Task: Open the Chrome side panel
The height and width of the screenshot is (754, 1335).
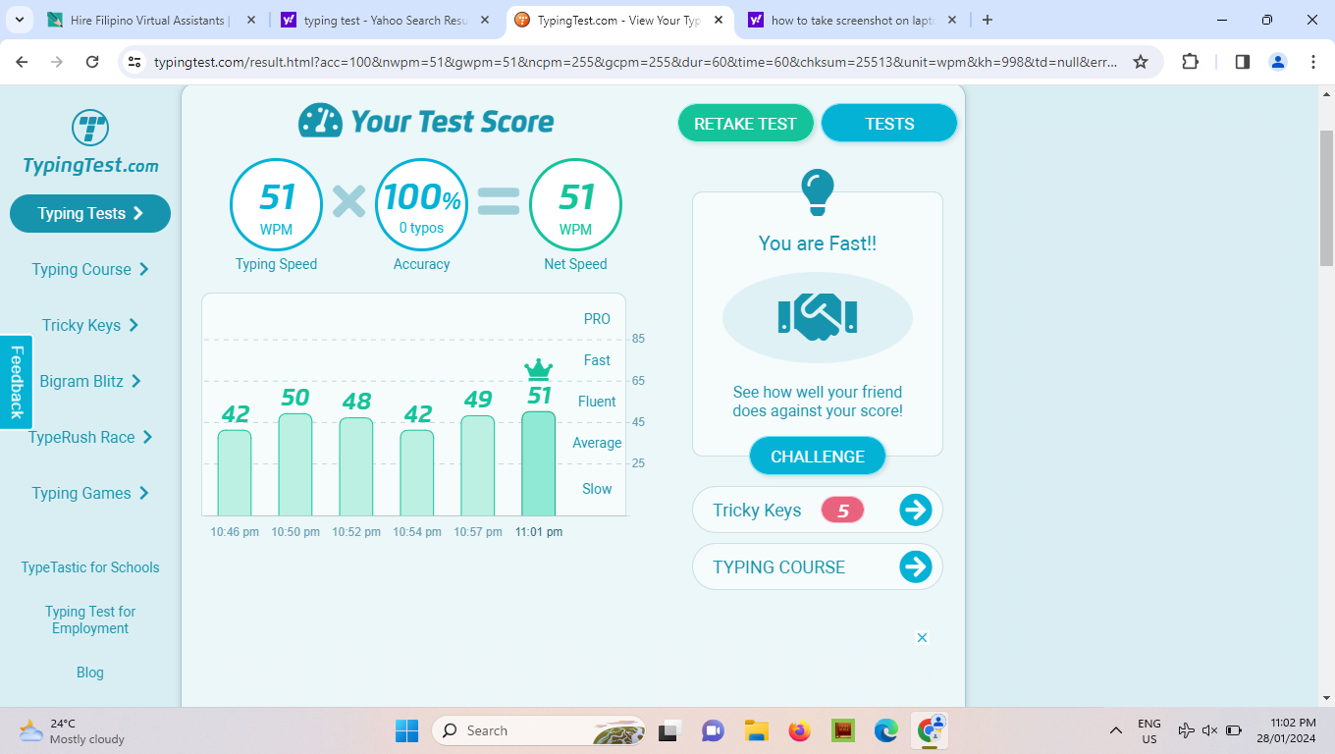Action: tap(1242, 62)
